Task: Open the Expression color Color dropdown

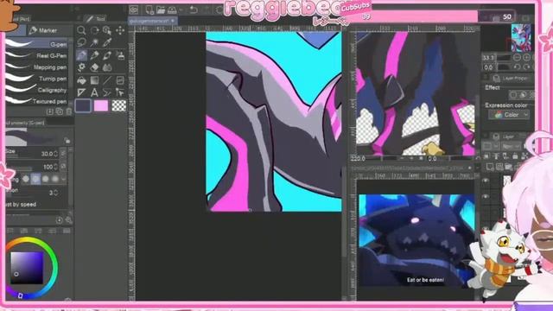Action: coord(509,115)
